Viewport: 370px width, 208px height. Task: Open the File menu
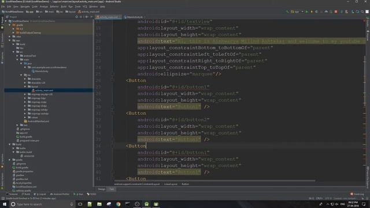3,6
